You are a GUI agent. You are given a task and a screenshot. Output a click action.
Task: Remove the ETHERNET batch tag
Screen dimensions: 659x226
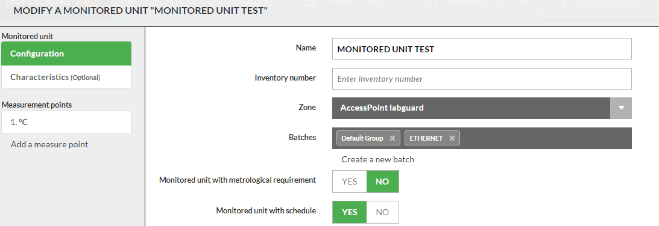[452, 138]
